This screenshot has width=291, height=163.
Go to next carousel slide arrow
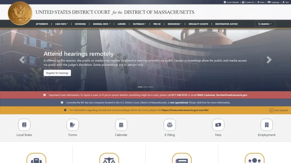269,60
